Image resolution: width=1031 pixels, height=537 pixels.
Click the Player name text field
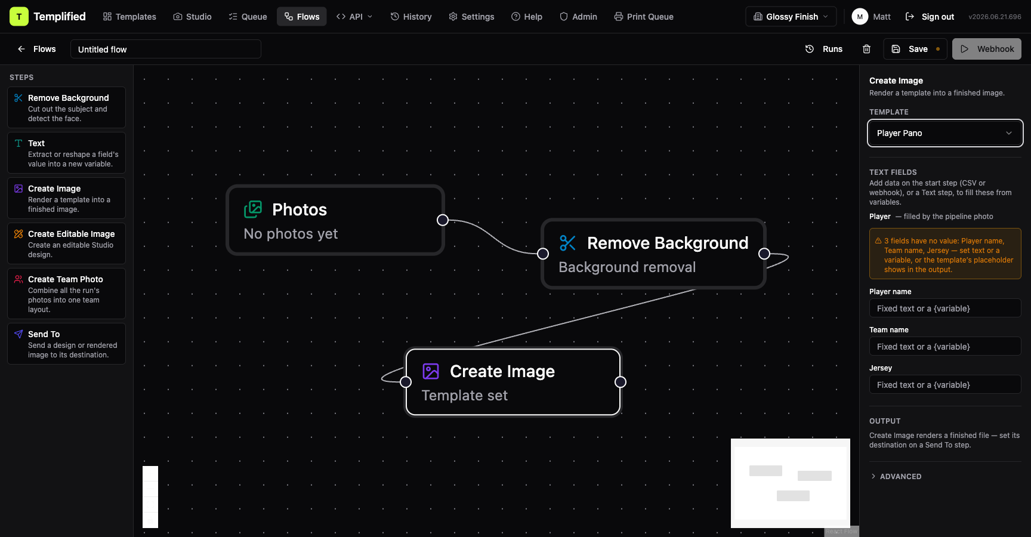click(945, 308)
